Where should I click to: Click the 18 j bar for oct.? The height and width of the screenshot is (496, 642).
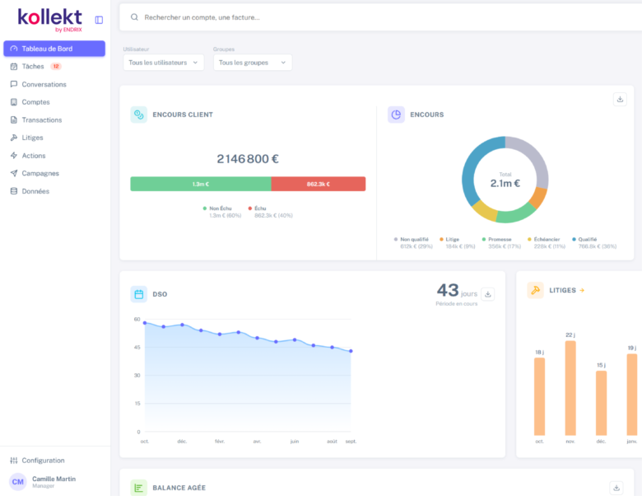(540, 396)
